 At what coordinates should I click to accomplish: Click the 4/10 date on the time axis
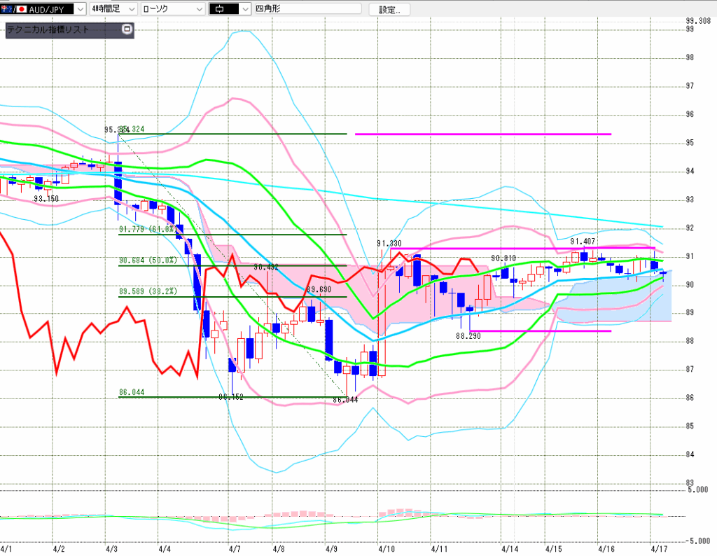point(386,549)
